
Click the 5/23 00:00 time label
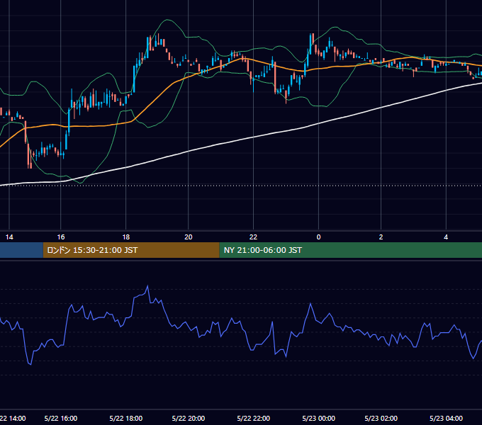coord(319,418)
